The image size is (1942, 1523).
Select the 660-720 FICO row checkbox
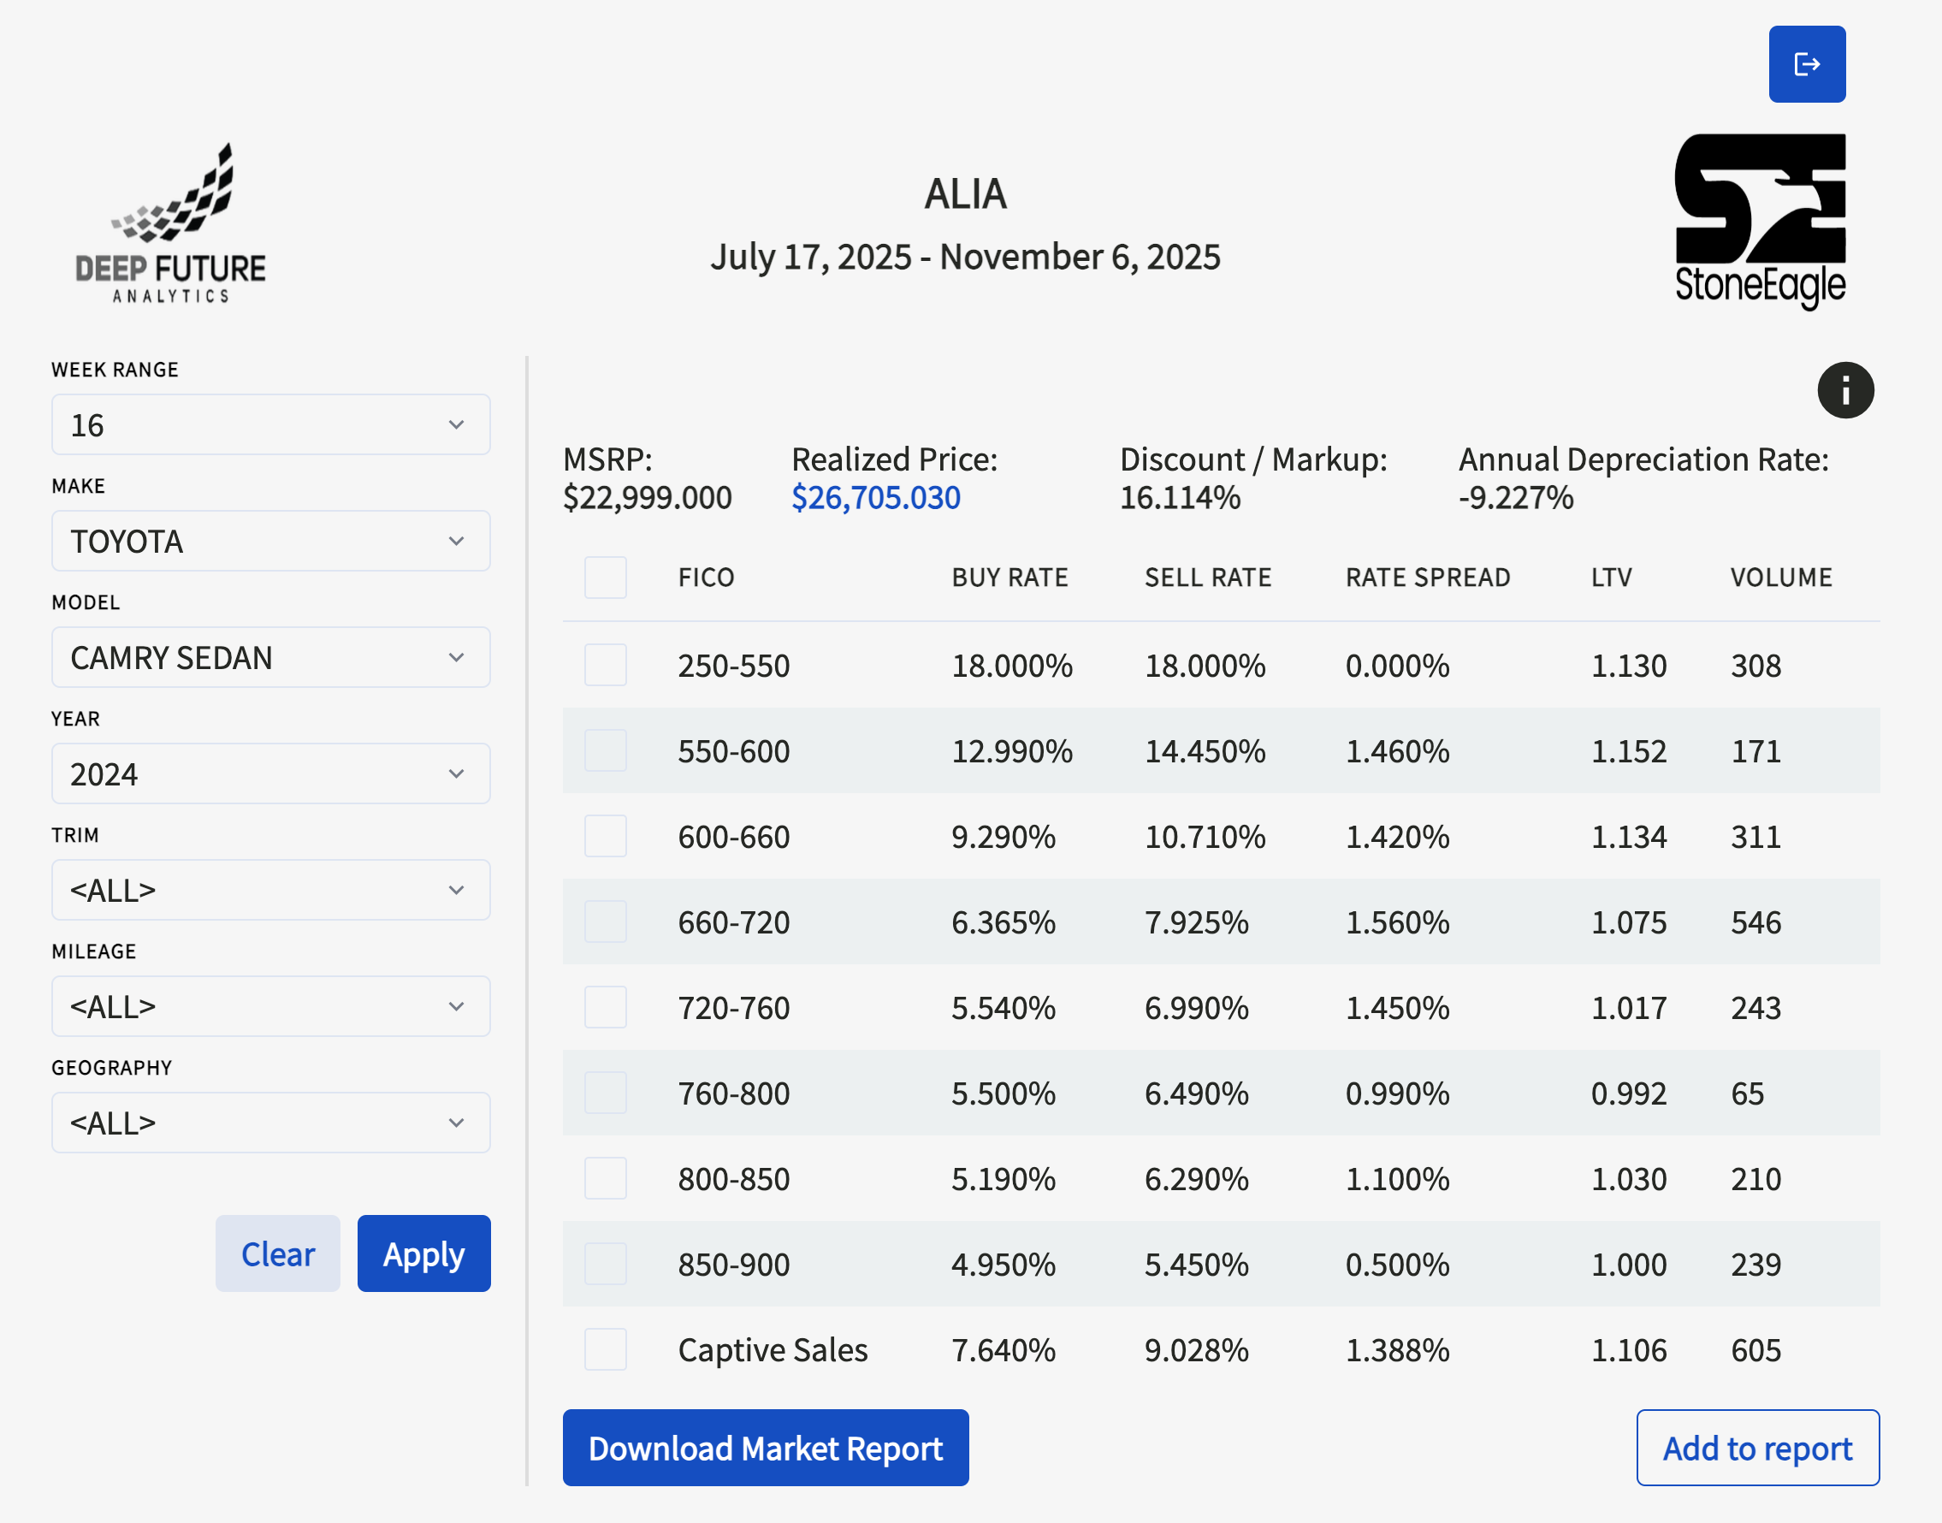(606, 922)
